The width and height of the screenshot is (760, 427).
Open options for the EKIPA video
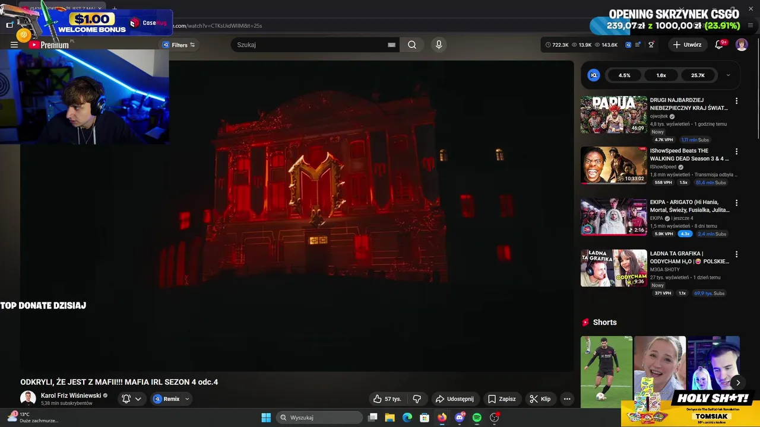pyautogui.click(x=736, y=203)
